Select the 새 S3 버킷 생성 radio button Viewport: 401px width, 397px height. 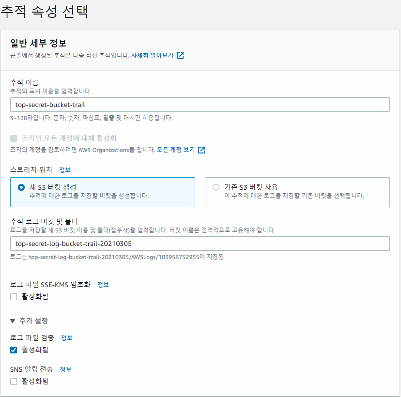coord(21,187)
